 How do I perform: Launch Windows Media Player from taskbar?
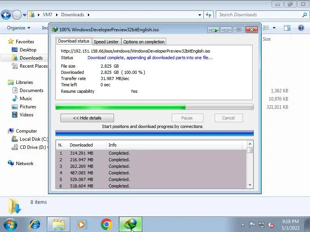[81, 225]
